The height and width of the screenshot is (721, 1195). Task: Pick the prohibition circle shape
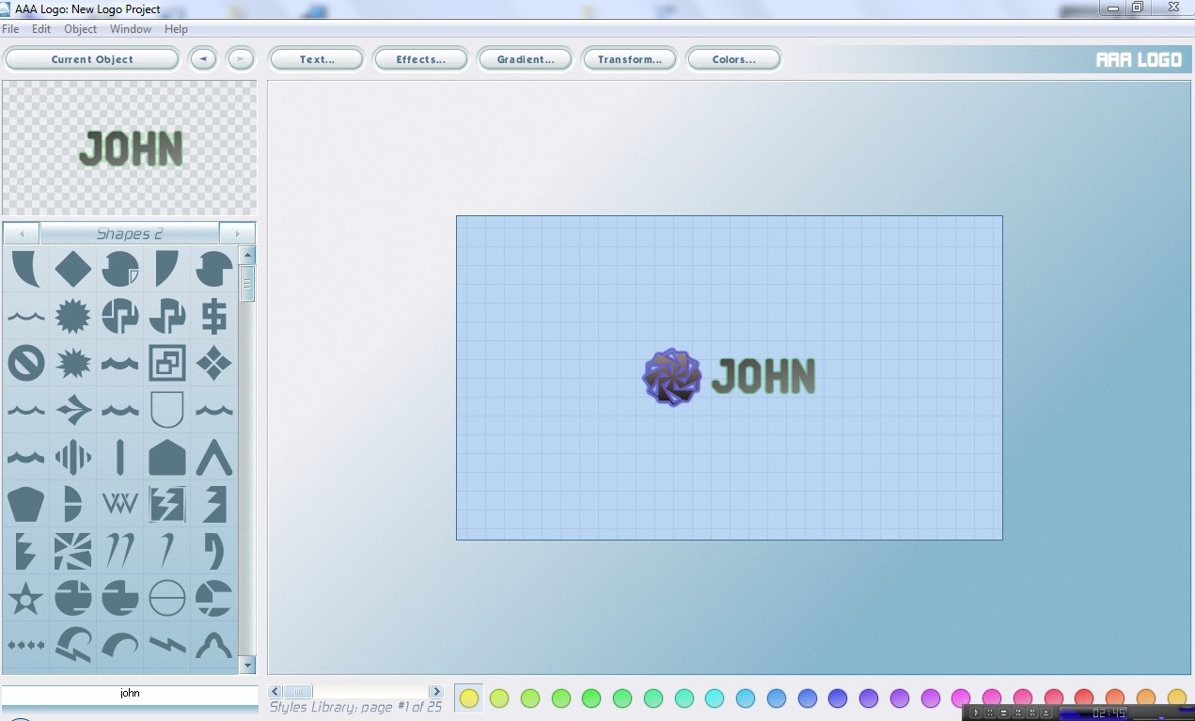click(x=26, y=363)
